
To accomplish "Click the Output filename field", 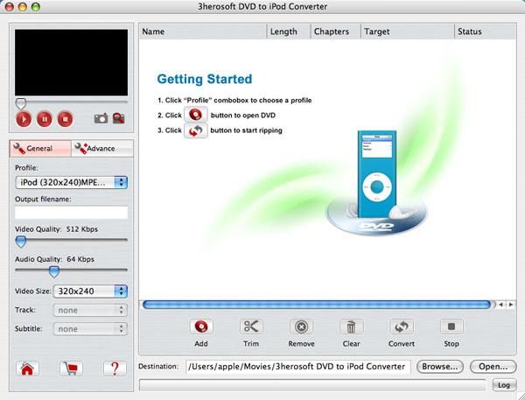I will point(72,213).
